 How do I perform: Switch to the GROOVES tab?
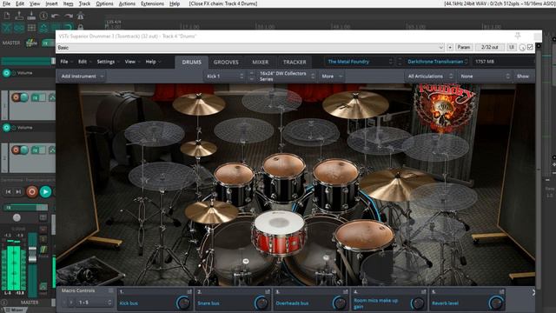pyautogui.click(x=226, y=62)
